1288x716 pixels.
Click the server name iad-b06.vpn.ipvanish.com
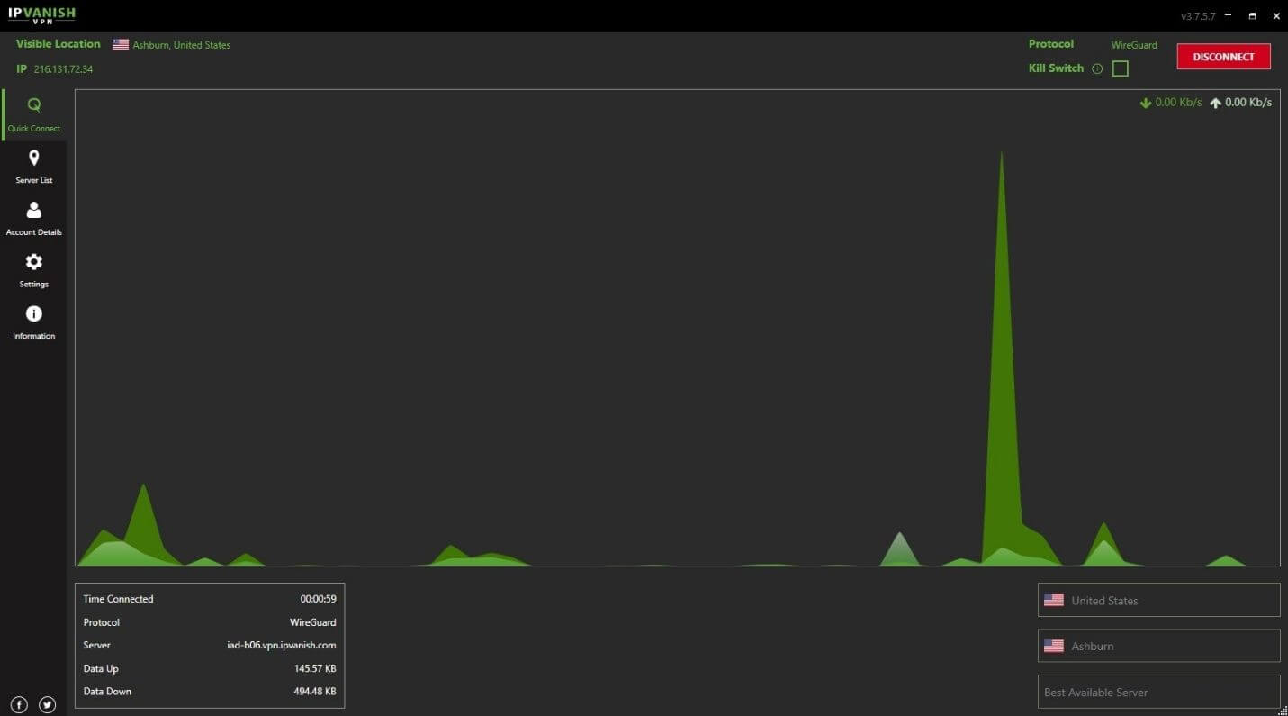(282, 645)
